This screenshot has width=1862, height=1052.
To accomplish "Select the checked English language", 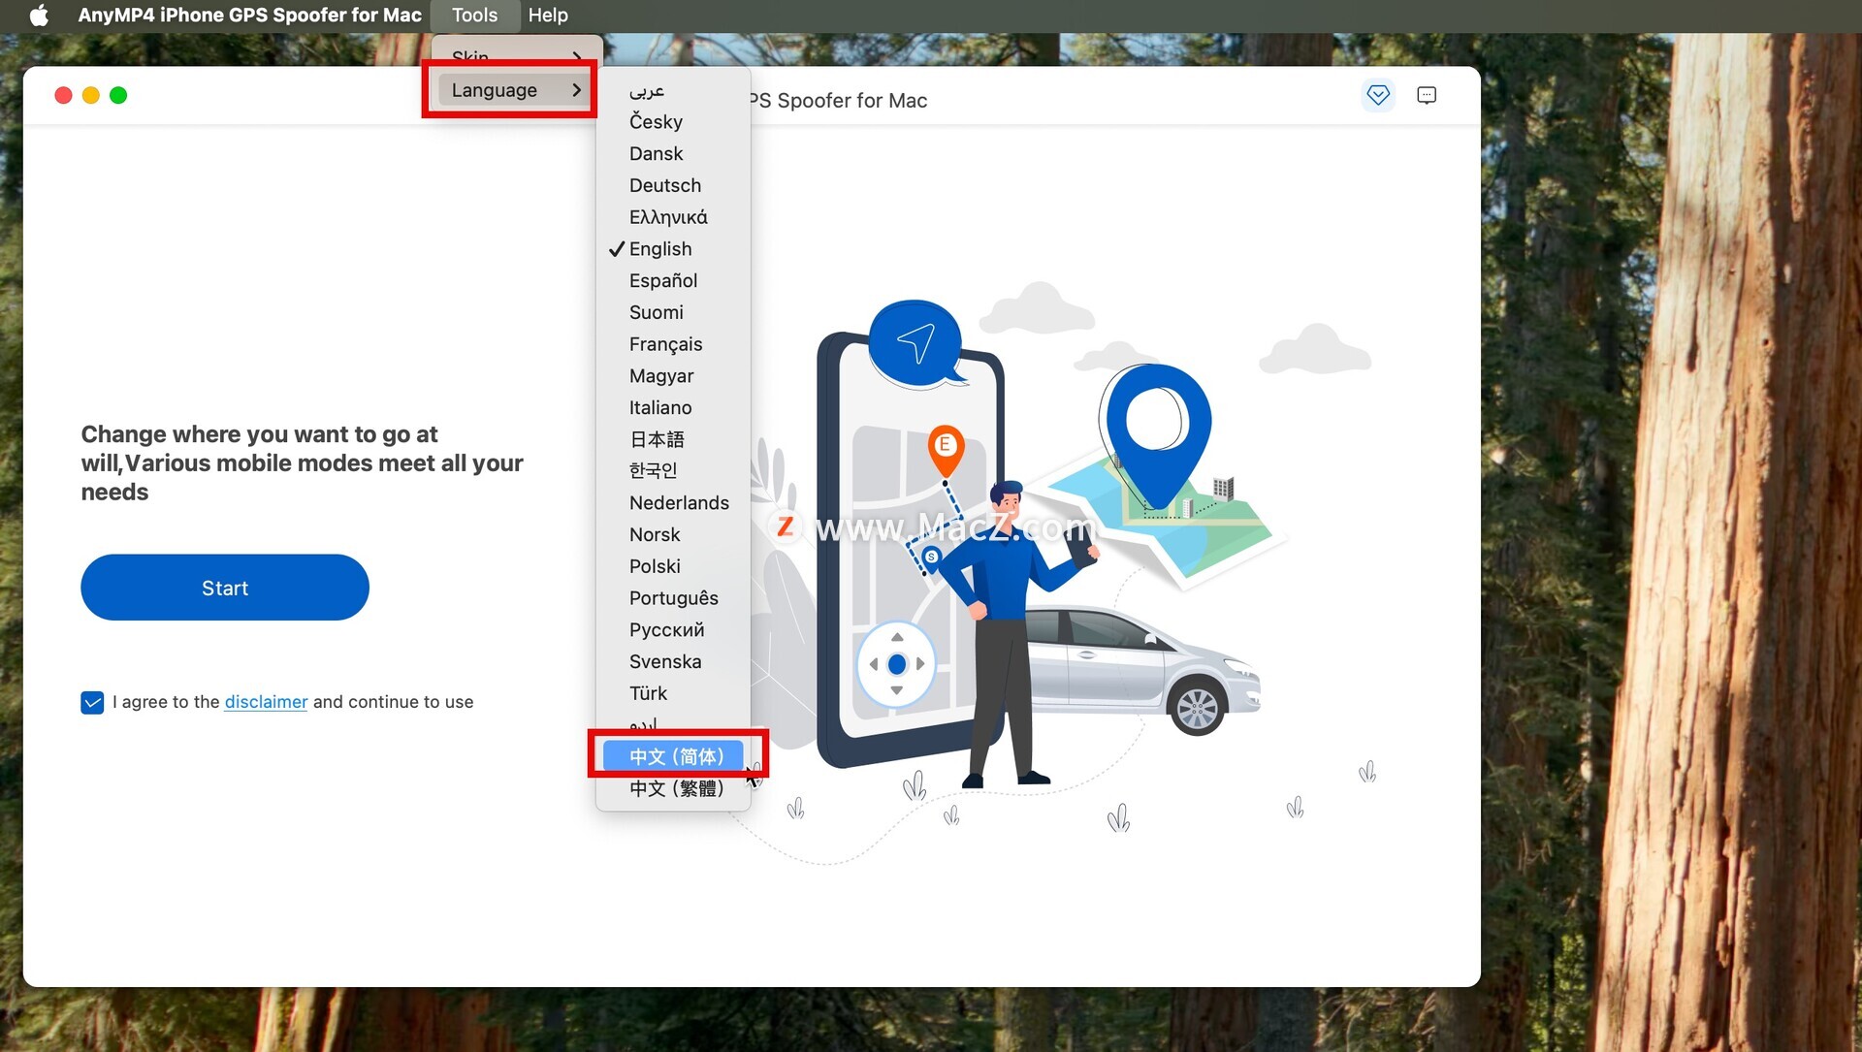I will [673, 249].
